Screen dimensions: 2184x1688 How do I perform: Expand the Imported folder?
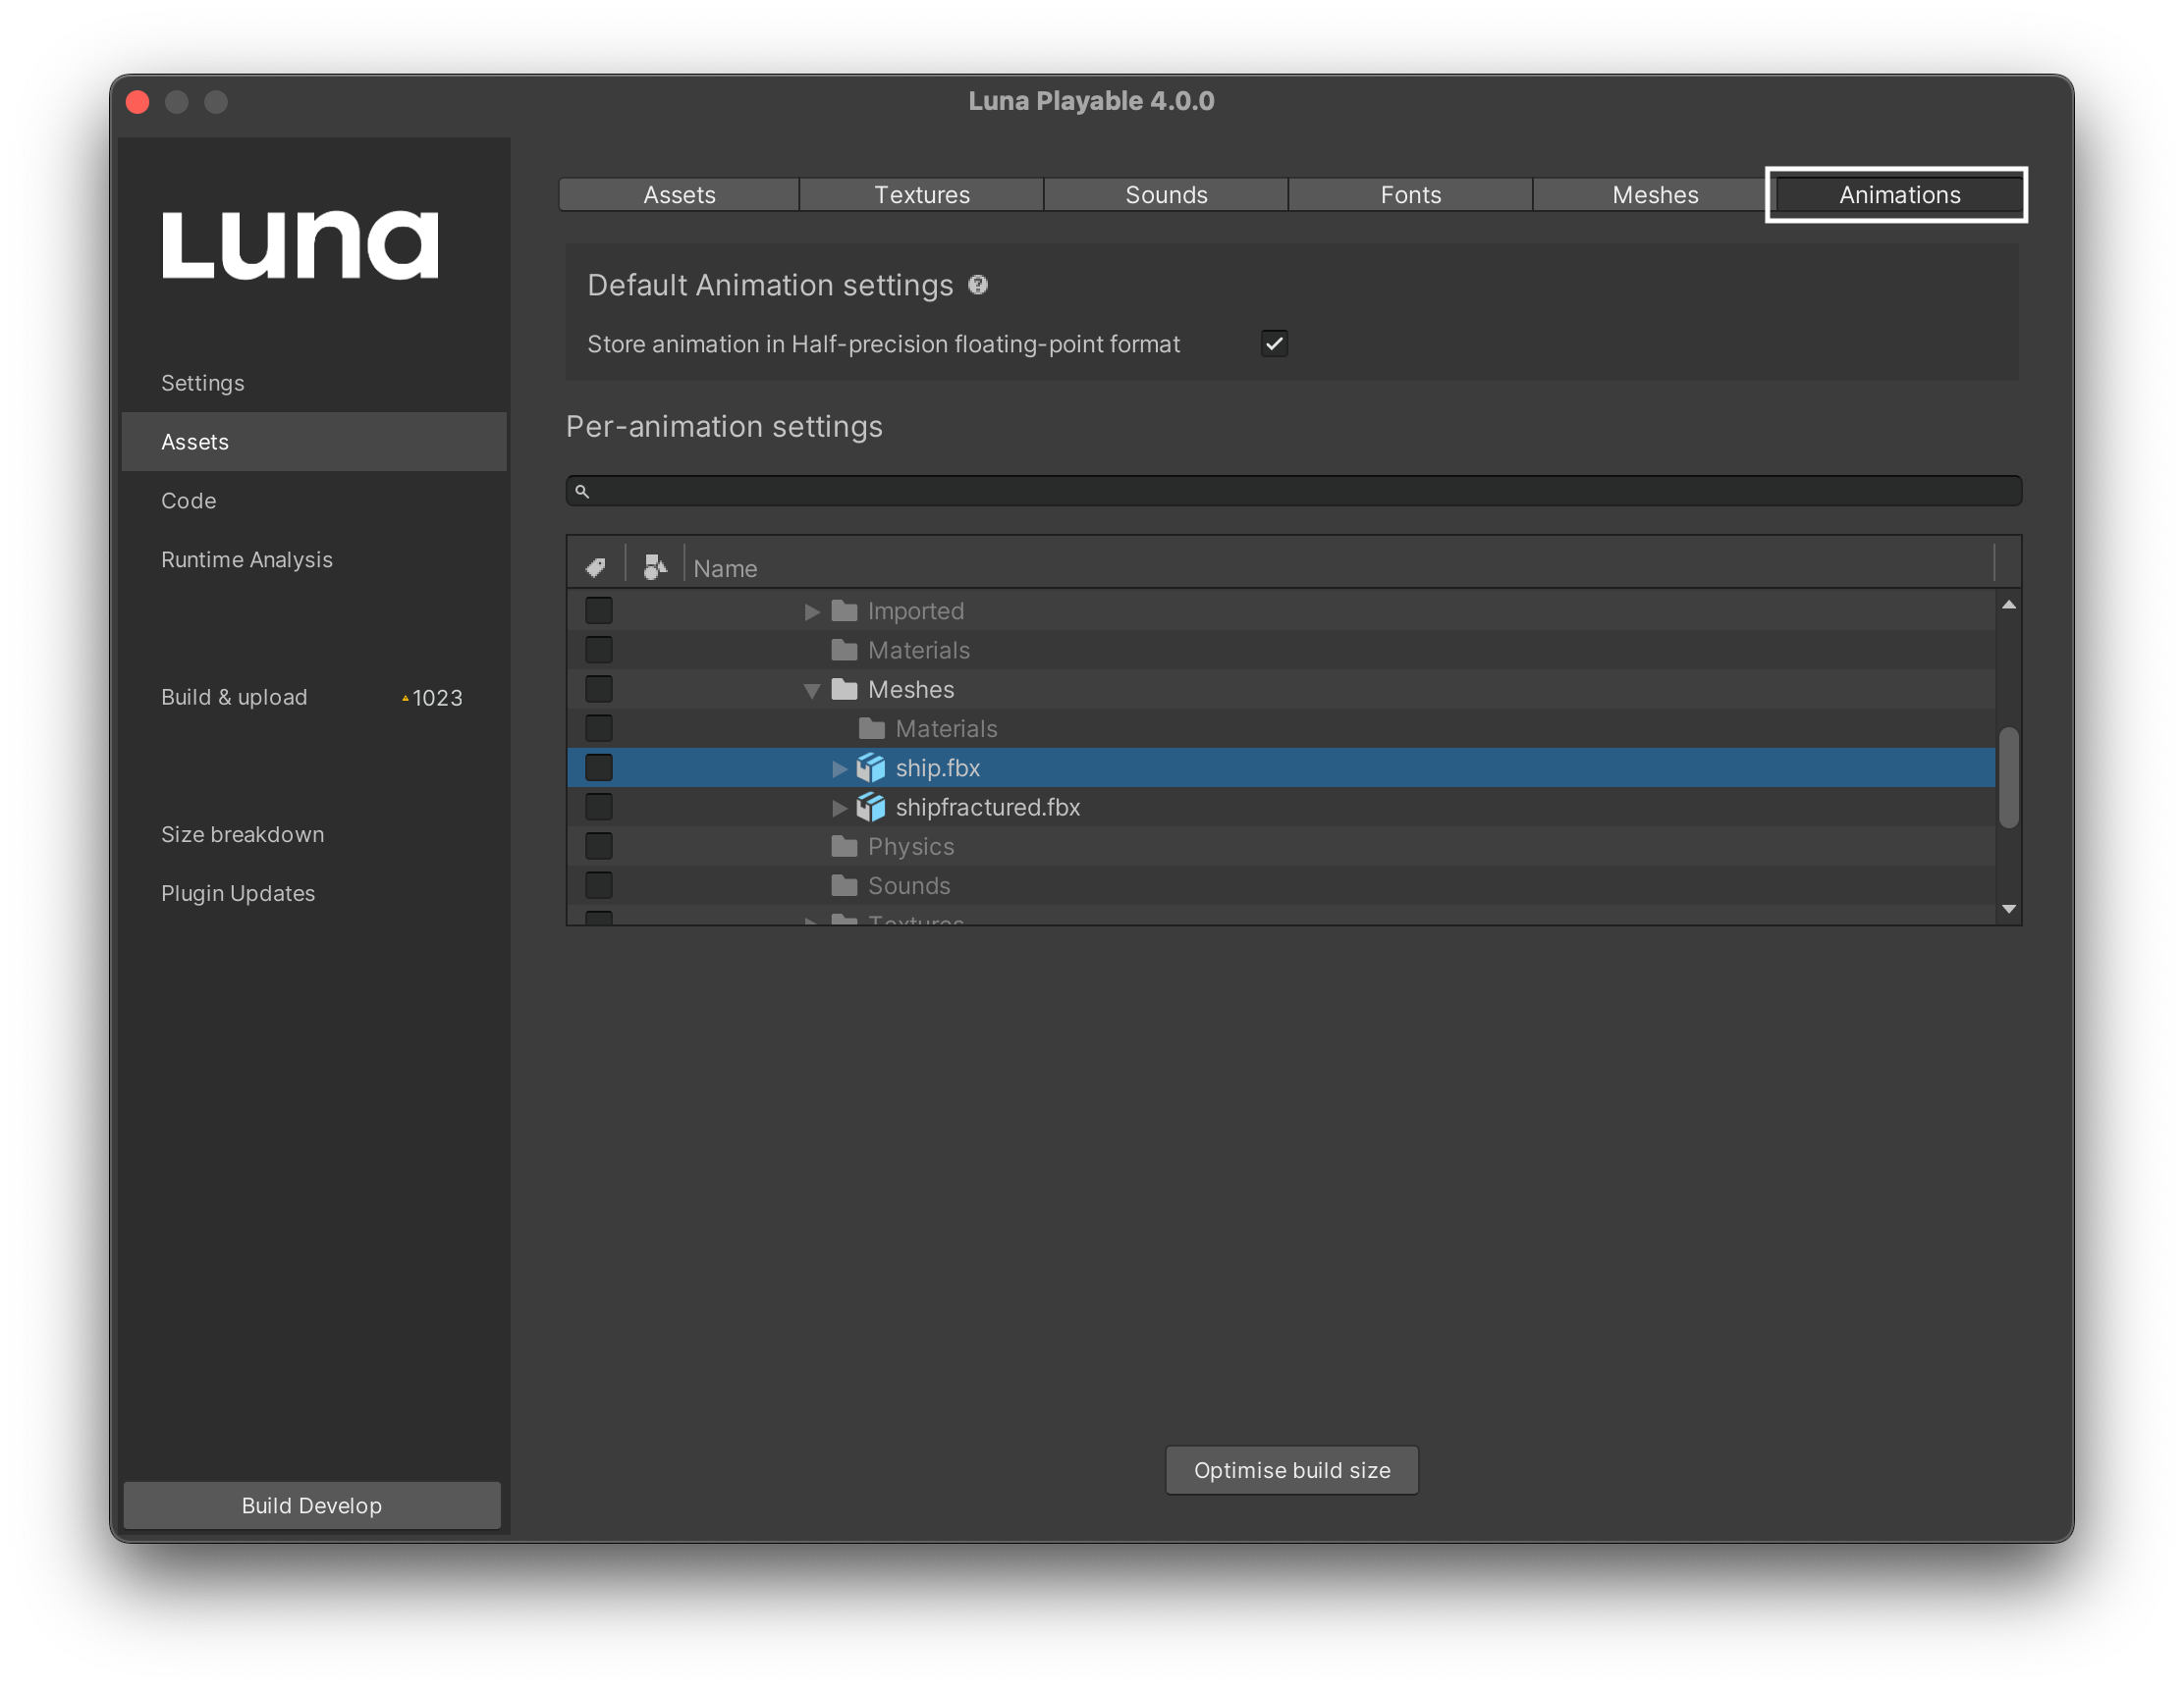pos(812,611)
